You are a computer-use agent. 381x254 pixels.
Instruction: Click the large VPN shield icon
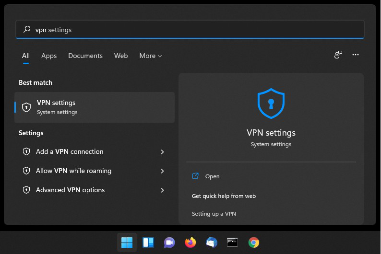coord(271,104)
